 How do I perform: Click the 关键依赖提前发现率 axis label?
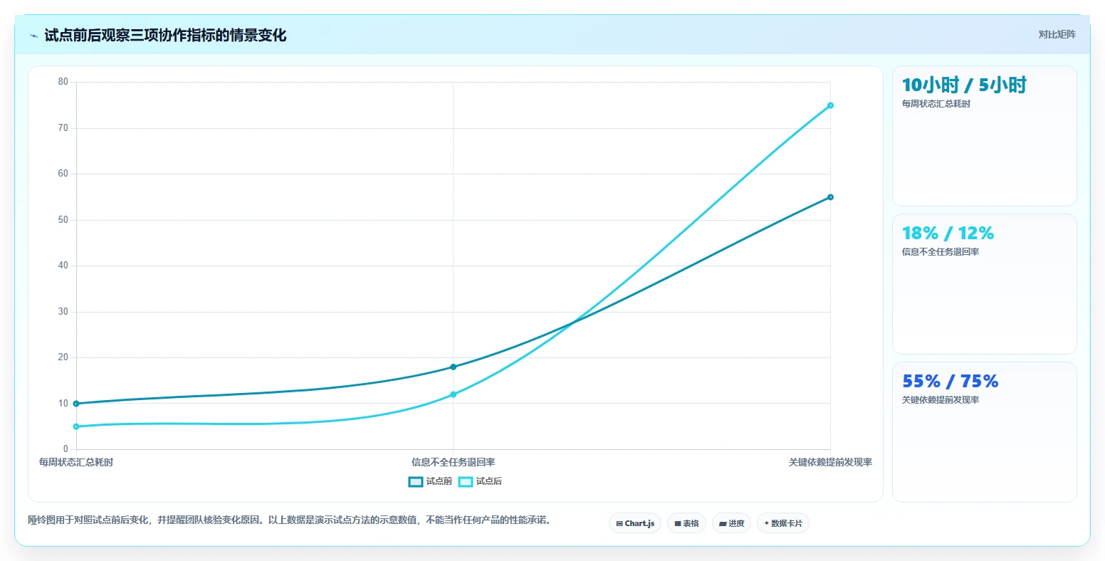830,462
